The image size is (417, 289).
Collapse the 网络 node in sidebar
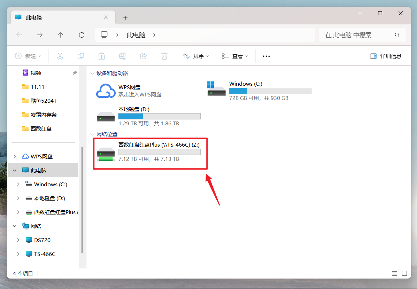pos(15,226)
